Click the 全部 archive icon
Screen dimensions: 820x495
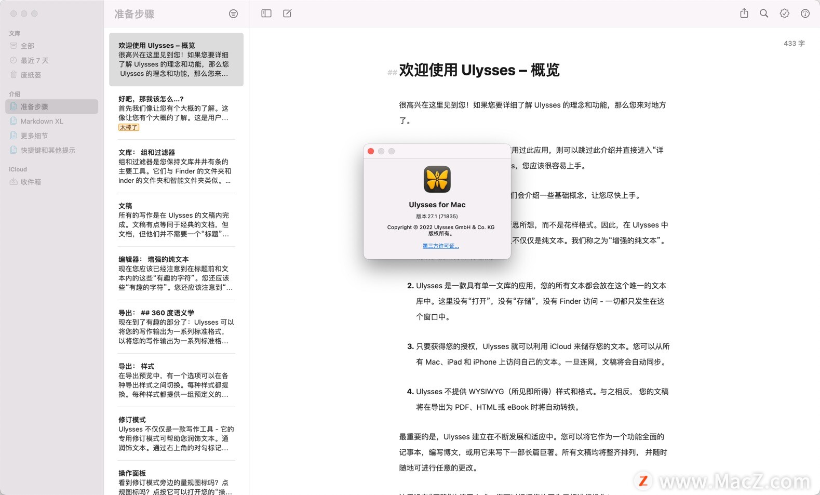point(14,46)
